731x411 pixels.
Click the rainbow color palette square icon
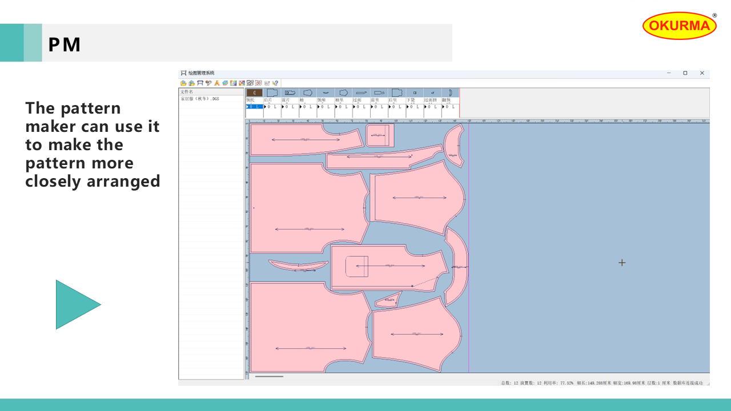click(234, 83)
